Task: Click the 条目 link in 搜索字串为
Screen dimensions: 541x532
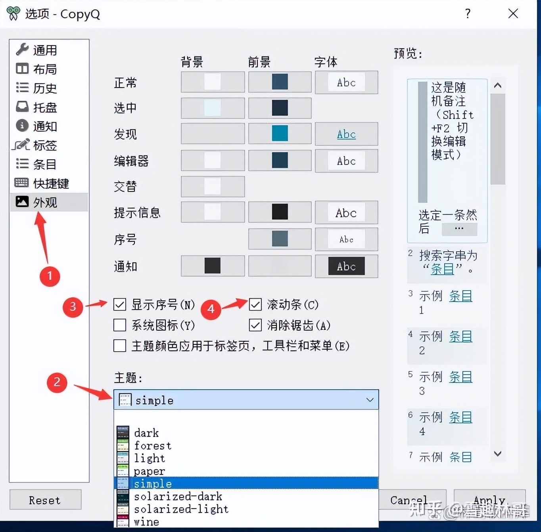Action: (x=442, y=269)
